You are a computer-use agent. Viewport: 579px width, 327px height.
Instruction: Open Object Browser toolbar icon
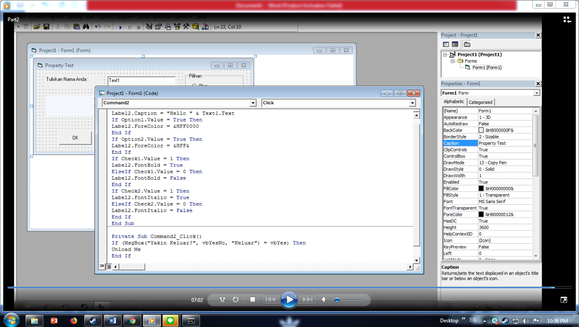point(177,27)
